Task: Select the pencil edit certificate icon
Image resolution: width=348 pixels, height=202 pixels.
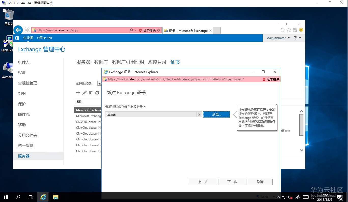Action: tap(84, 92)
